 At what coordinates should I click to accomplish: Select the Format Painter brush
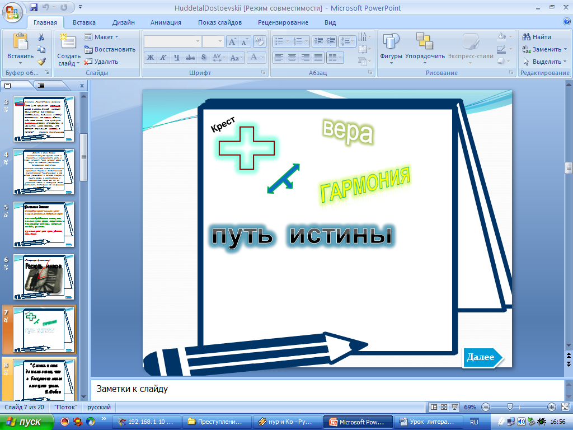(41, 62)
